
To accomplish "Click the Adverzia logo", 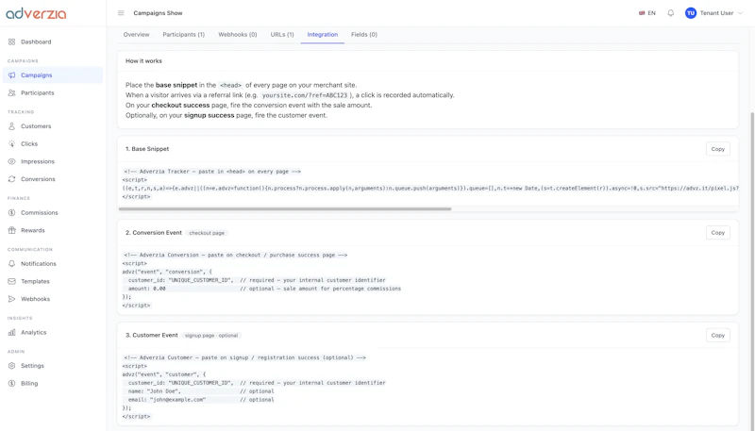I will click(36, 13).
